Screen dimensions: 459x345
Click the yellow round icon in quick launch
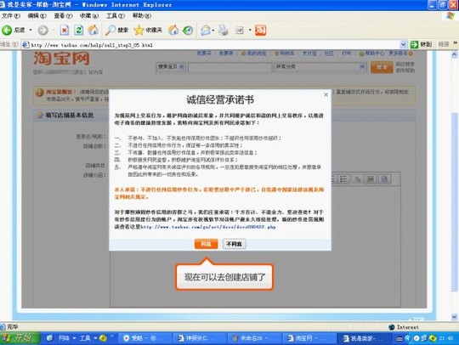click(x=103, y=338)
